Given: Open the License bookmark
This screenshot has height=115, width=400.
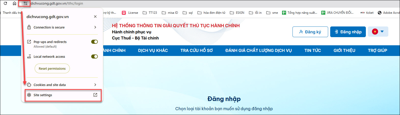Looking at the screenshot, I should [x=130, y=13].
